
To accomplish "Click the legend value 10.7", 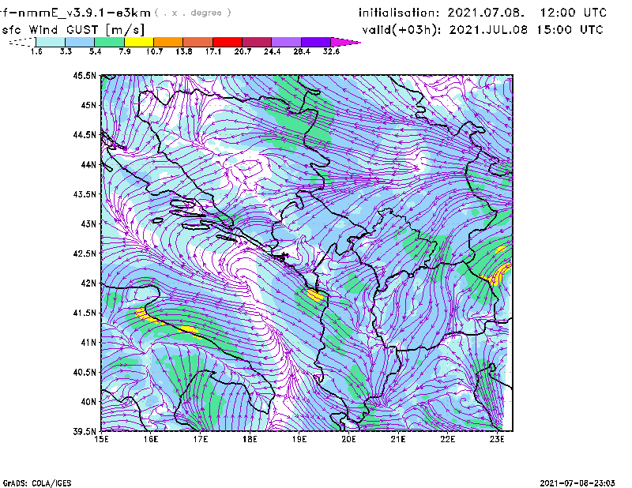I will [154, 51].
